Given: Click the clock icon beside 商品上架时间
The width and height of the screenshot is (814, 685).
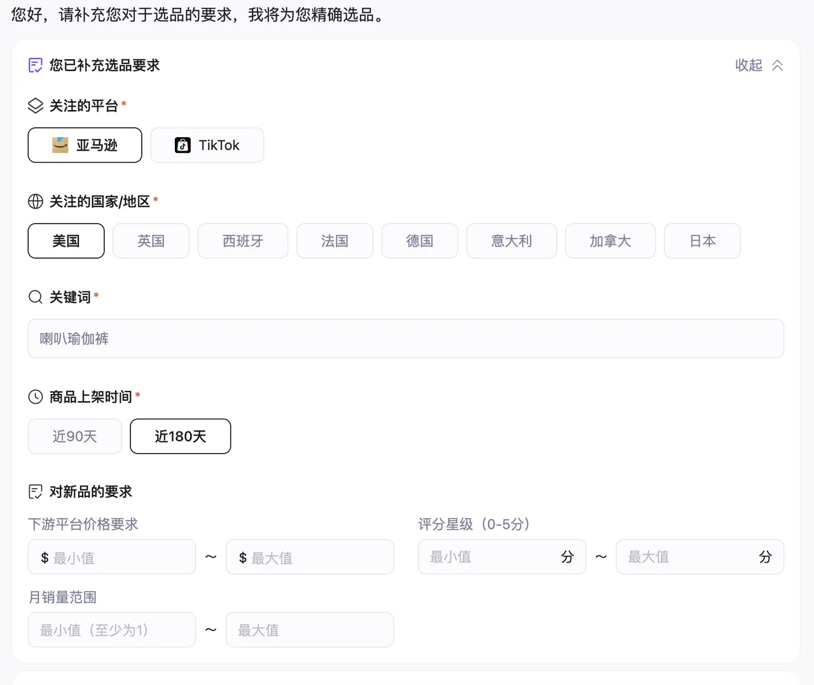Looking at the screenshot, I should pos(36,397).
